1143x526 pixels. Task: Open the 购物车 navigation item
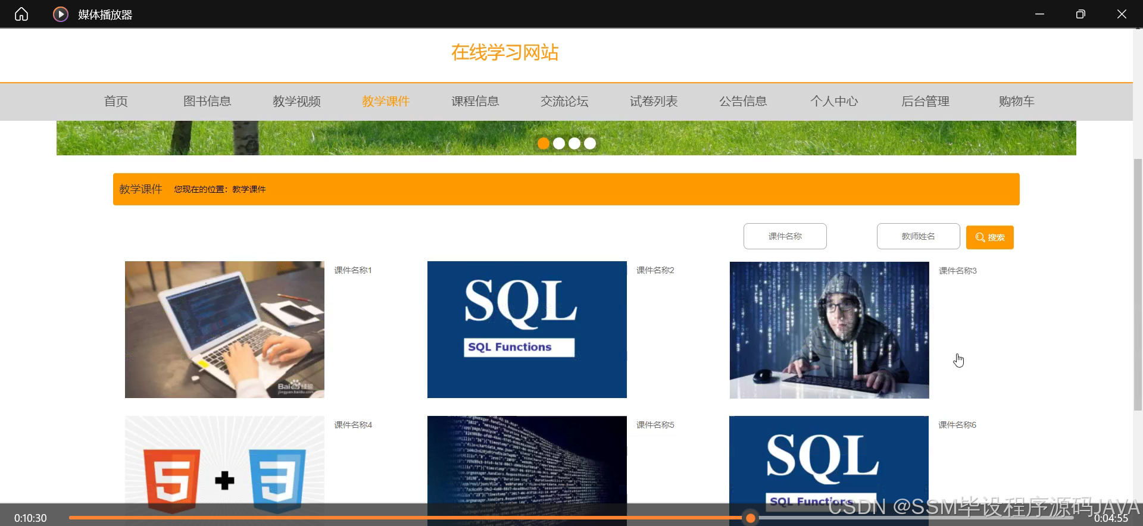click(x=1016, y=101)
